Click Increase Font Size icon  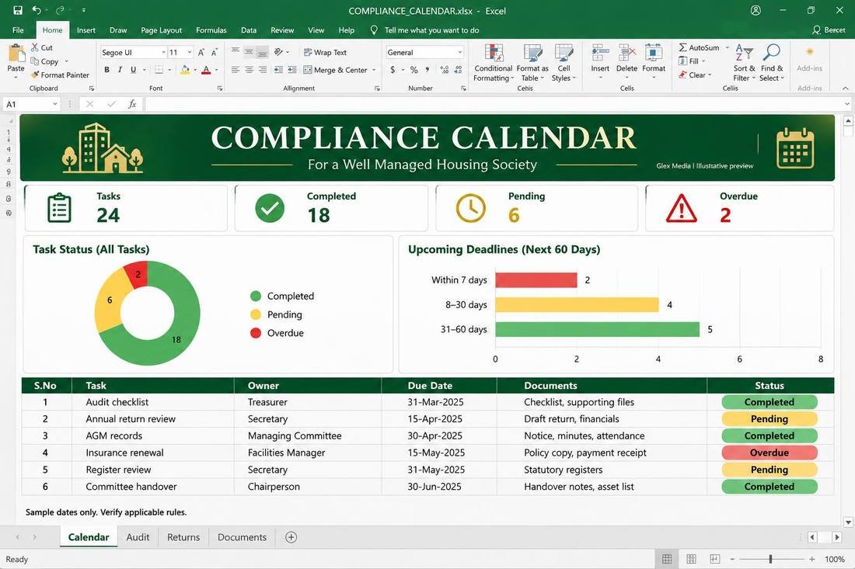(201, 52)
